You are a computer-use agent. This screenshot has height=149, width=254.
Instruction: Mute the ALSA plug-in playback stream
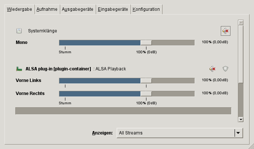click(212, 69)
